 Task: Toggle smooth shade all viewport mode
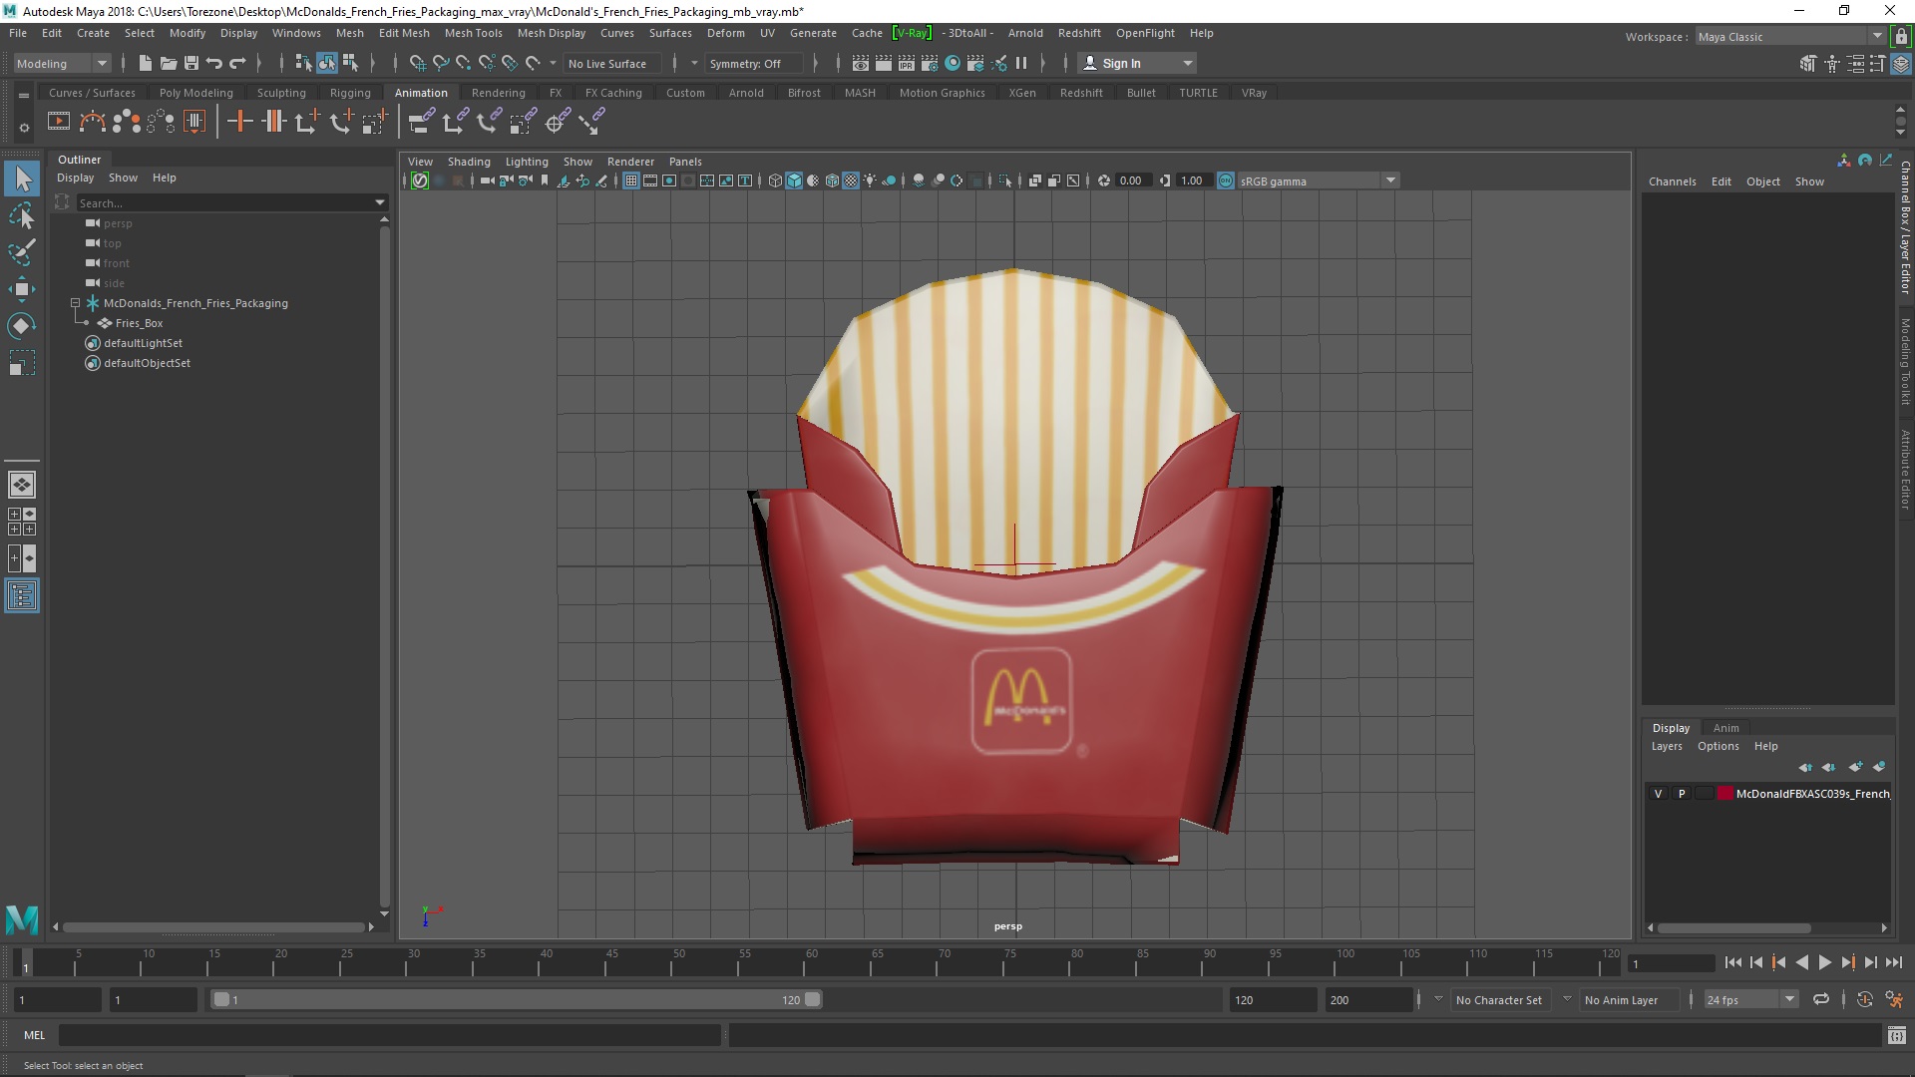pyautogui.click(x=794, y=180)
